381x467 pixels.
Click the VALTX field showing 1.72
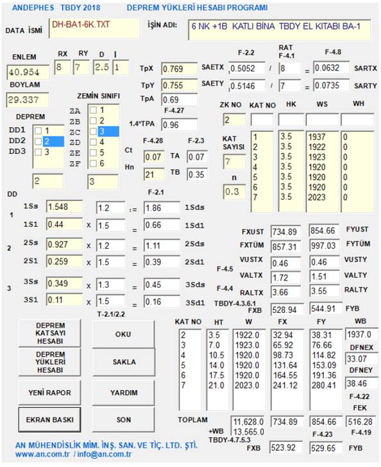(x=285, y=278)
